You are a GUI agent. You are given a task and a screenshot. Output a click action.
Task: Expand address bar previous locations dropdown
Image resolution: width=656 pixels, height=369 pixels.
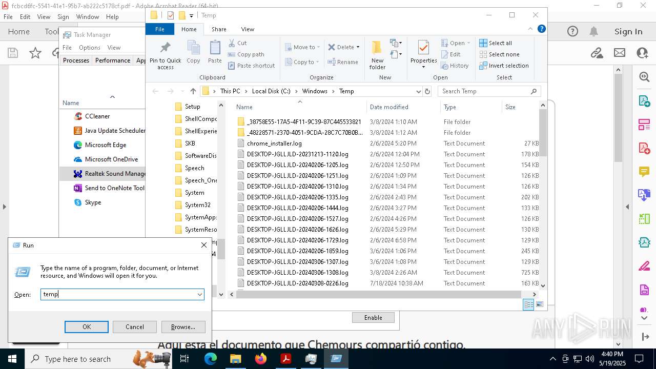tap(419, 91)
